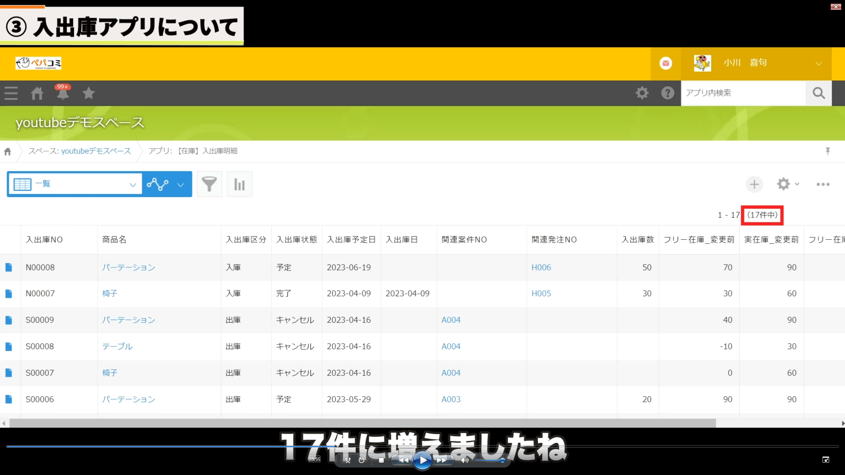Adjust the video volume slider

coord(491,460)
